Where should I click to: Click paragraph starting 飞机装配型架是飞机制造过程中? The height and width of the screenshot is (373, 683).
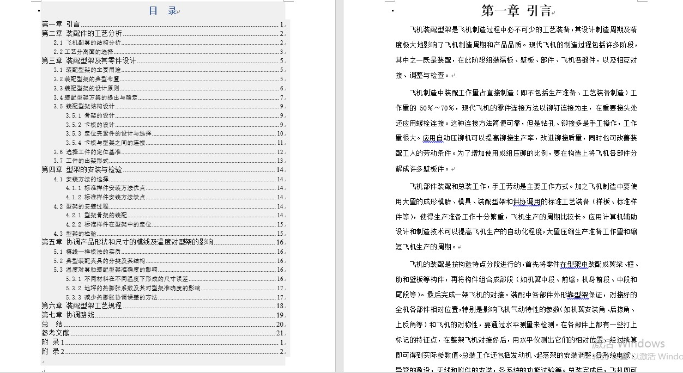(516, 52)
